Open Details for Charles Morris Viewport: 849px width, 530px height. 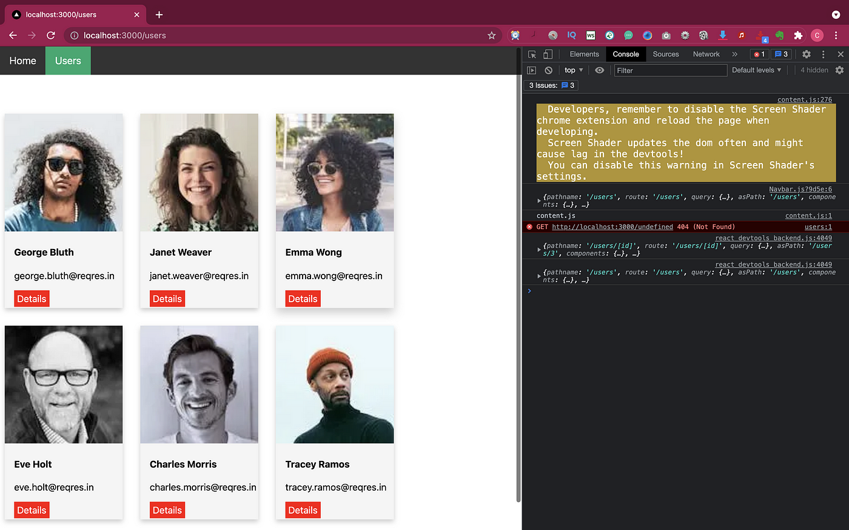pos(167,510)
